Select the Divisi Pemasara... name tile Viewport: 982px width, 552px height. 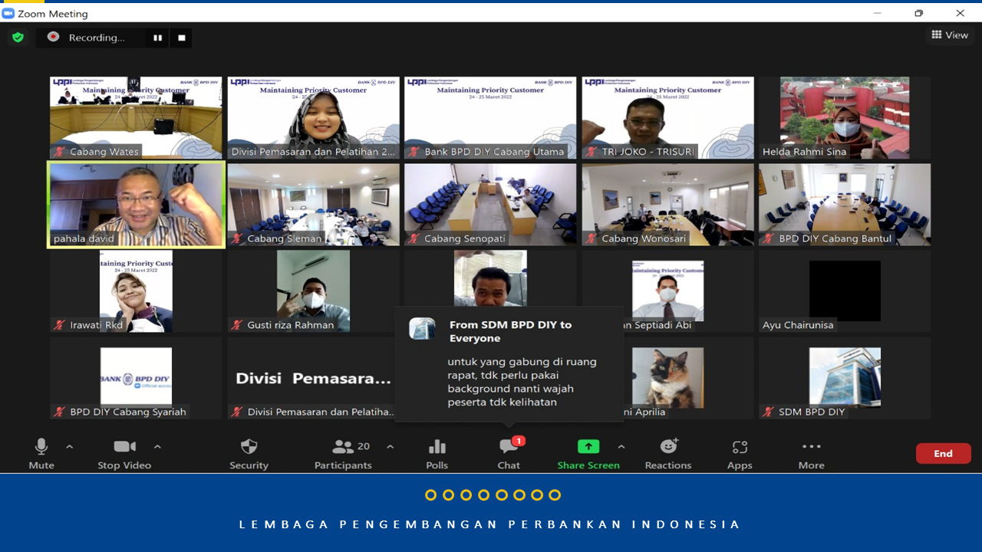click(x=313, y=378)
